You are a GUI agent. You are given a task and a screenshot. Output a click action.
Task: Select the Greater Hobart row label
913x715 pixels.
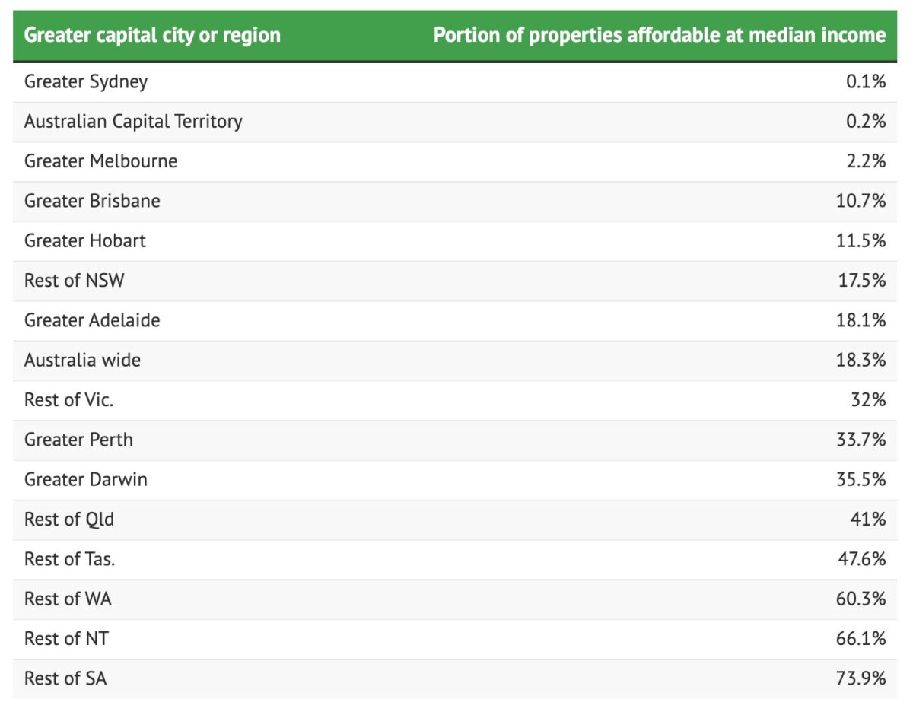pos(85,241)
